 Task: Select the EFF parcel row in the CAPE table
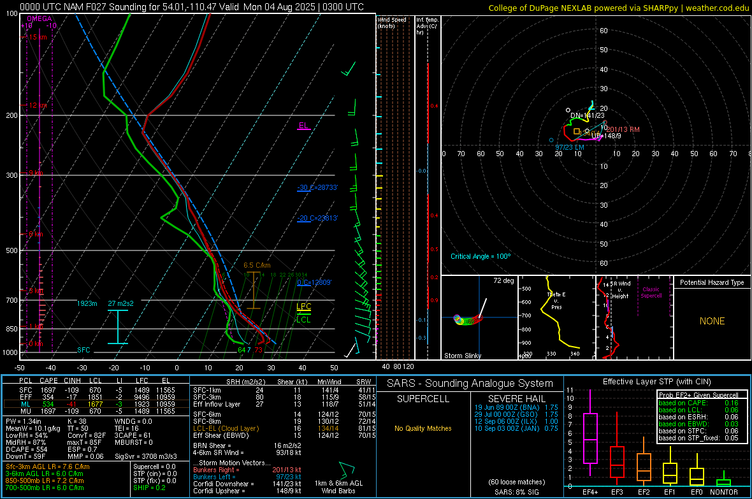(97, 397)
